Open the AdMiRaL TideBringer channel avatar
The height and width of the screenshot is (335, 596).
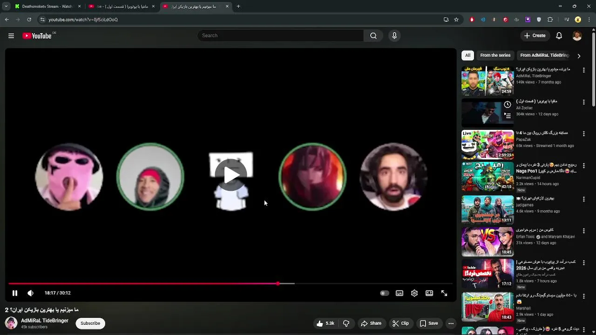[x=11, y=323]
